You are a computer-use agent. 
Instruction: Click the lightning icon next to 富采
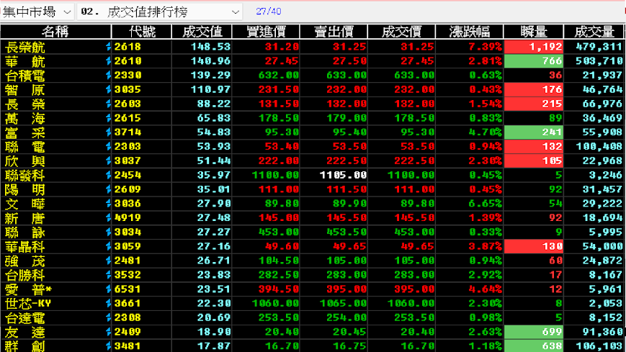pyautogui.click(x=108, y=132)
